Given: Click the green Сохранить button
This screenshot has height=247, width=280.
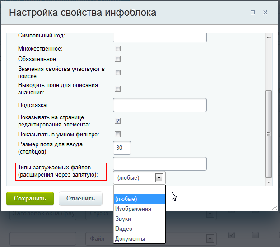Looking at the screenshot, I should click(30, 198).
